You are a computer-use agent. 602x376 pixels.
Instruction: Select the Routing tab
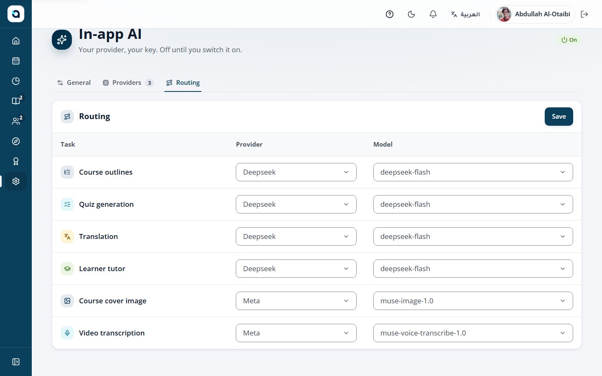pyautogui.click(x=183, y=83)
